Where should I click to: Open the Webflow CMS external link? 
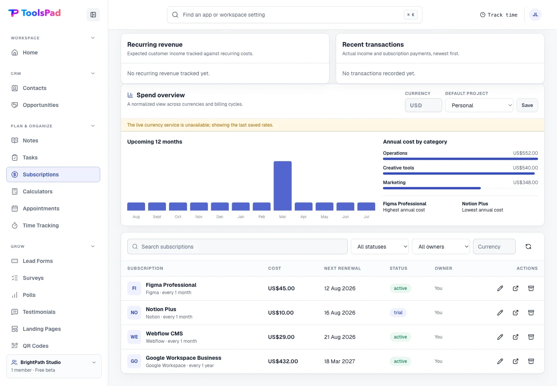pyautogui.click(x=516, y=337)
